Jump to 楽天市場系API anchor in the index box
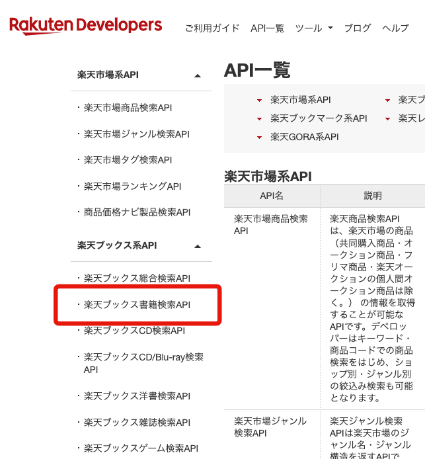This screenshot has width=425, height=459. pos(300,100)
